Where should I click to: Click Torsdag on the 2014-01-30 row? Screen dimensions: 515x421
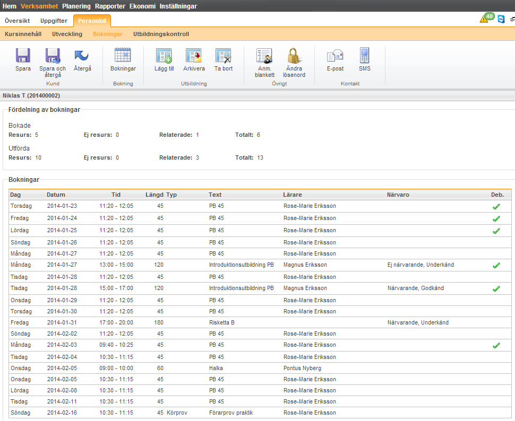21,311
